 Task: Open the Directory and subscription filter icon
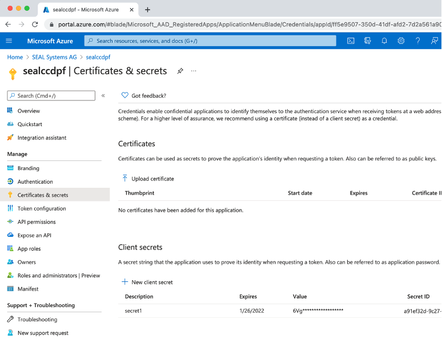367,41
